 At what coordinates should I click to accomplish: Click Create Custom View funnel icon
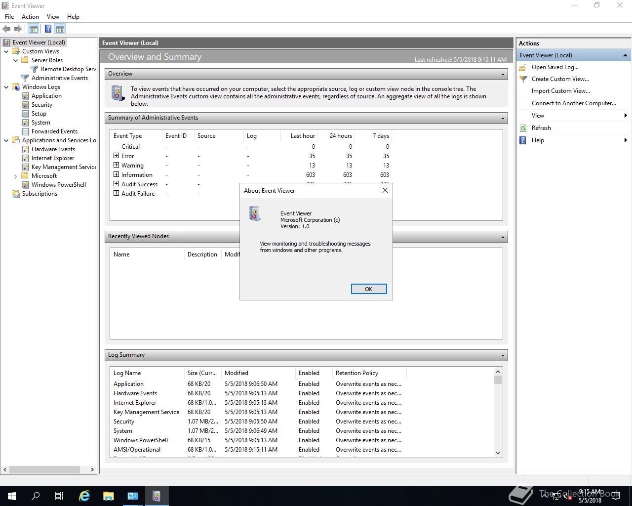click(x=523, y=79)
